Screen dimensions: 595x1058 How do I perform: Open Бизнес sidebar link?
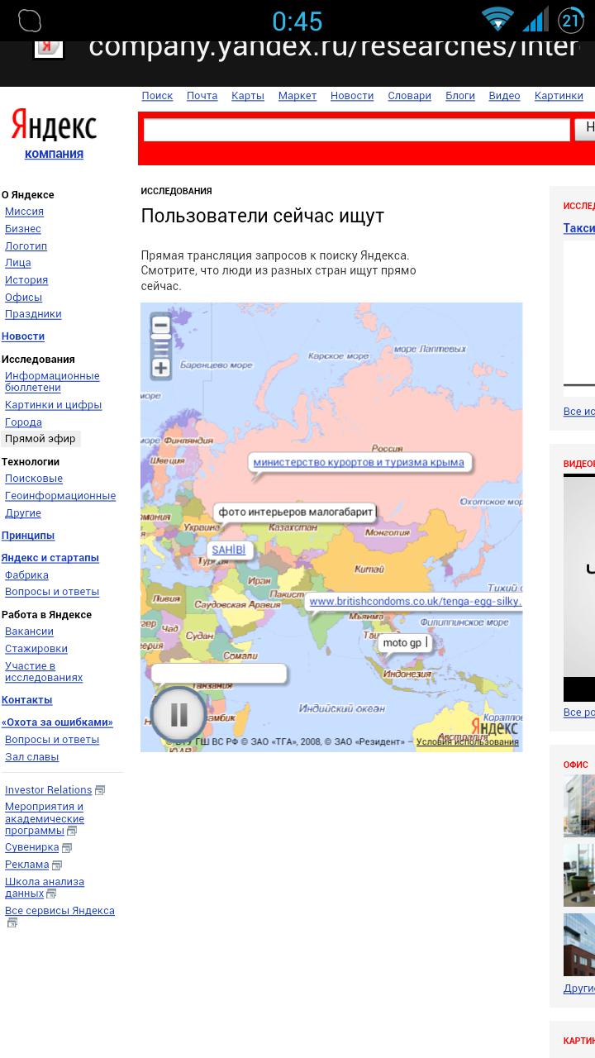(22, 229)
